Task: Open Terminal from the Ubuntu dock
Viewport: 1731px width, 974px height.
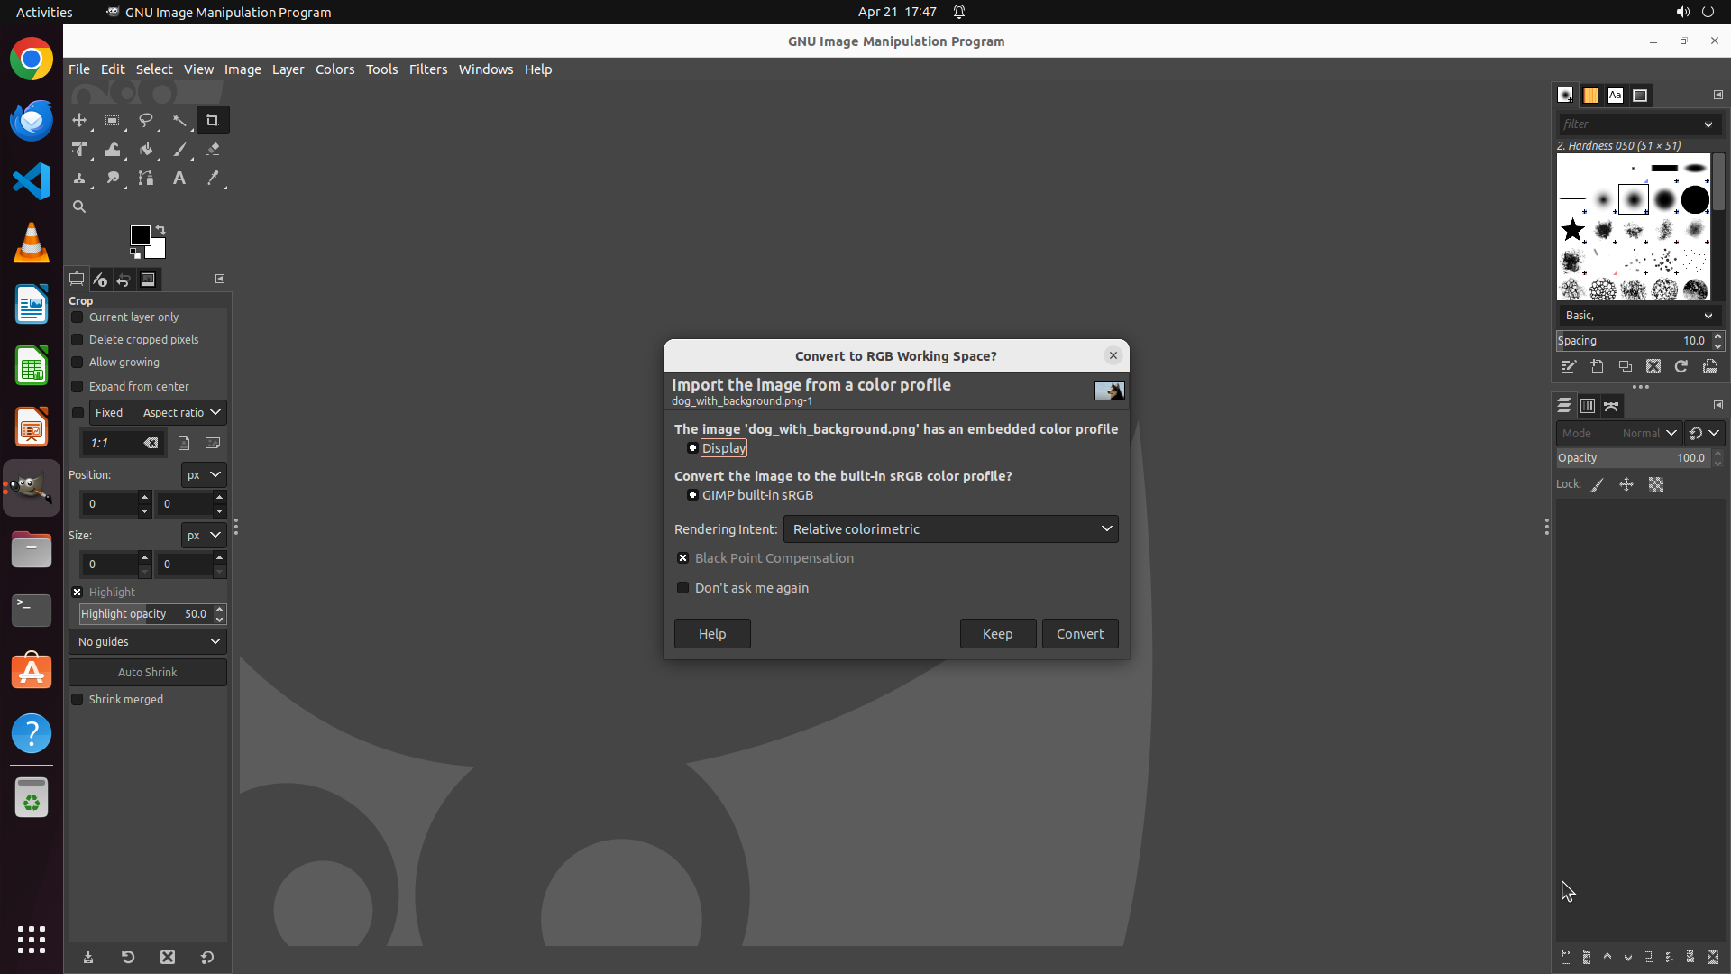Action: point(32,611)
